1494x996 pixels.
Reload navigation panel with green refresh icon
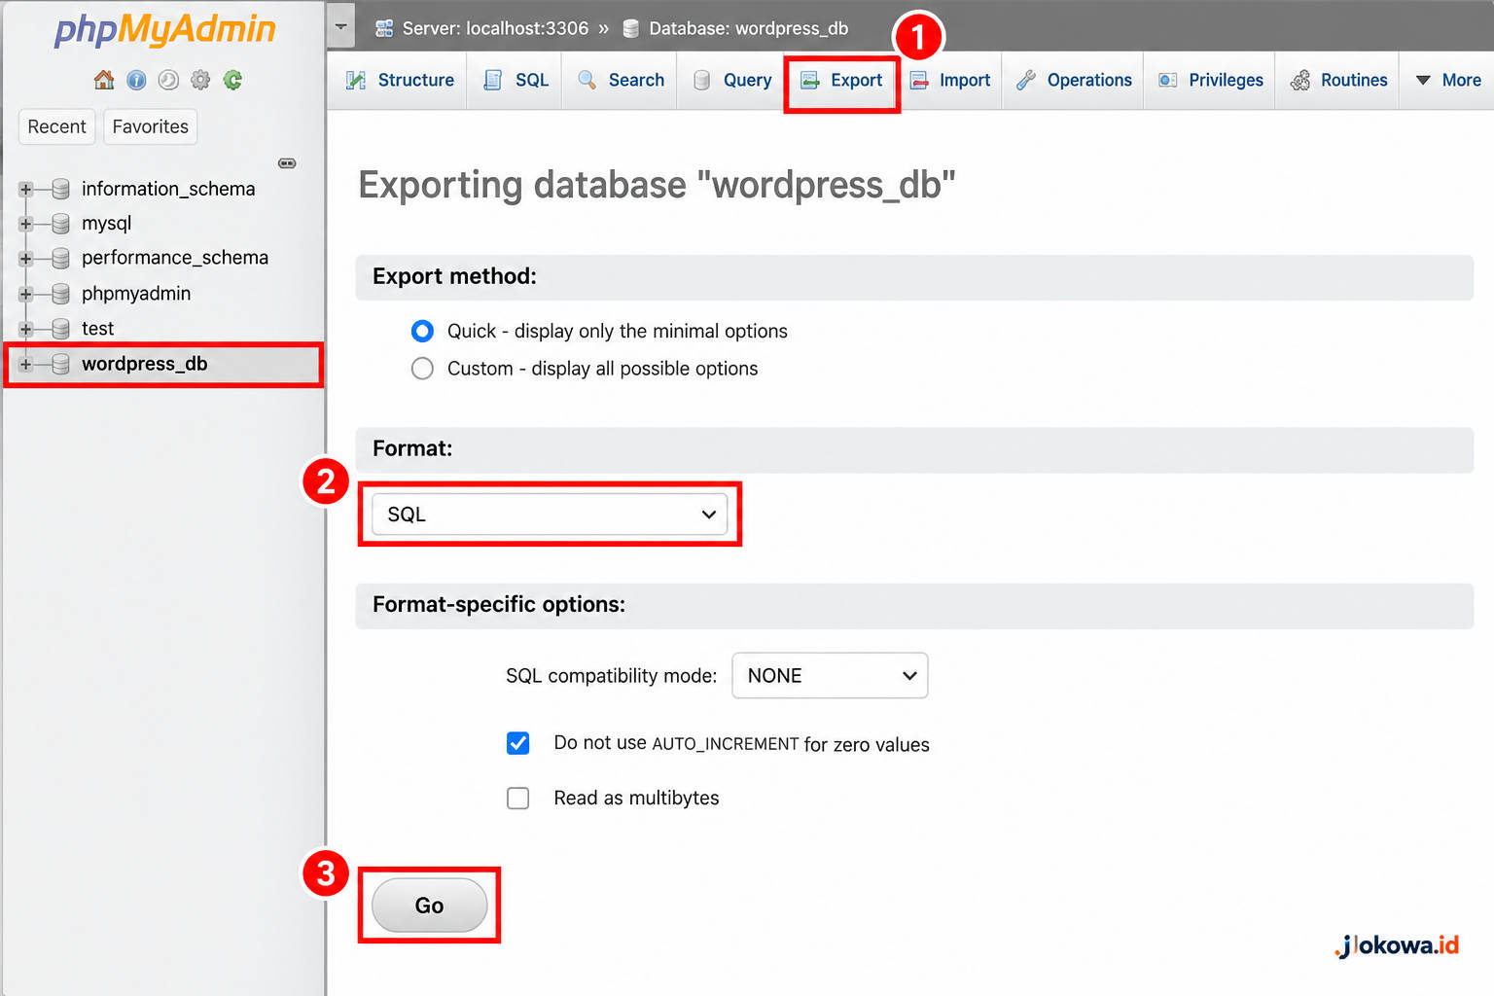pos(232,80)
